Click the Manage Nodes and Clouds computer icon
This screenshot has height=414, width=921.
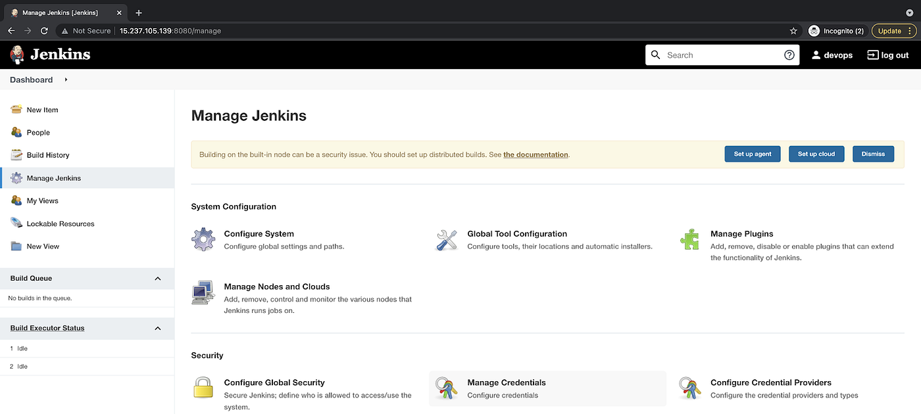click(203, 292)
